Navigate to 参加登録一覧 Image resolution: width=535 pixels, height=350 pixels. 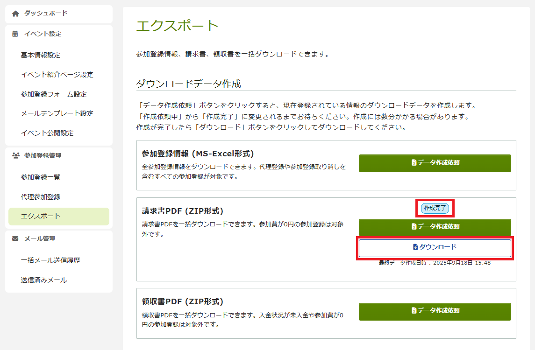tap(41, 177)
